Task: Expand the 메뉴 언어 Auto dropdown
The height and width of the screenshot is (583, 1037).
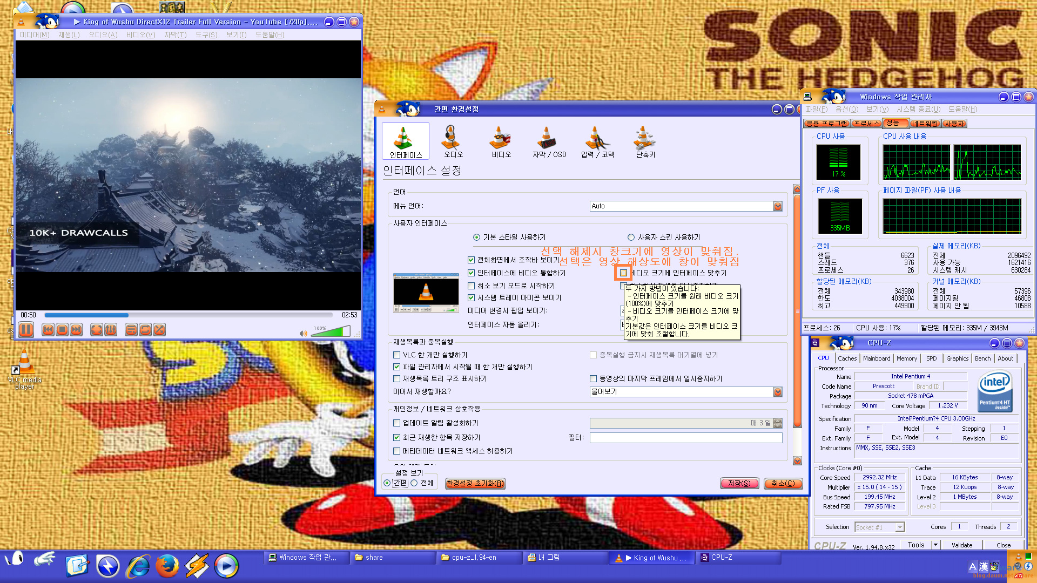Action: pyautogui.click(x=777, y=206)
